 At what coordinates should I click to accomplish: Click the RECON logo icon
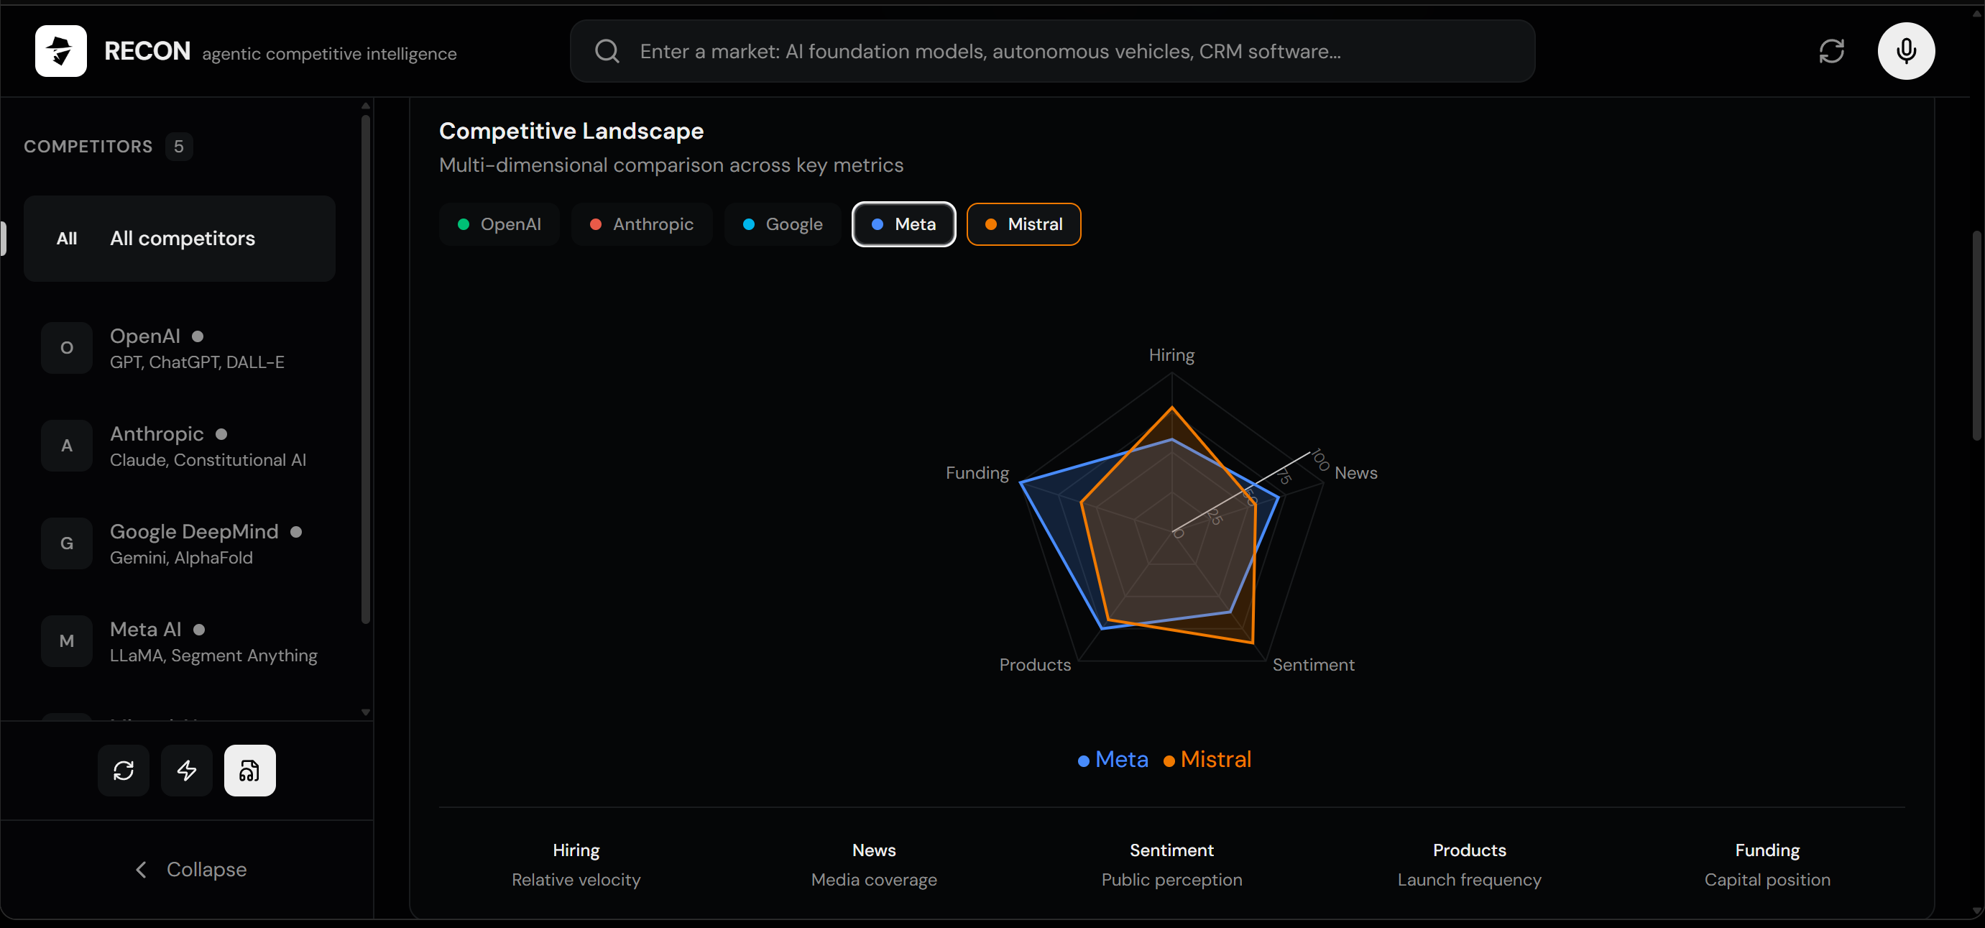(61, 51)
